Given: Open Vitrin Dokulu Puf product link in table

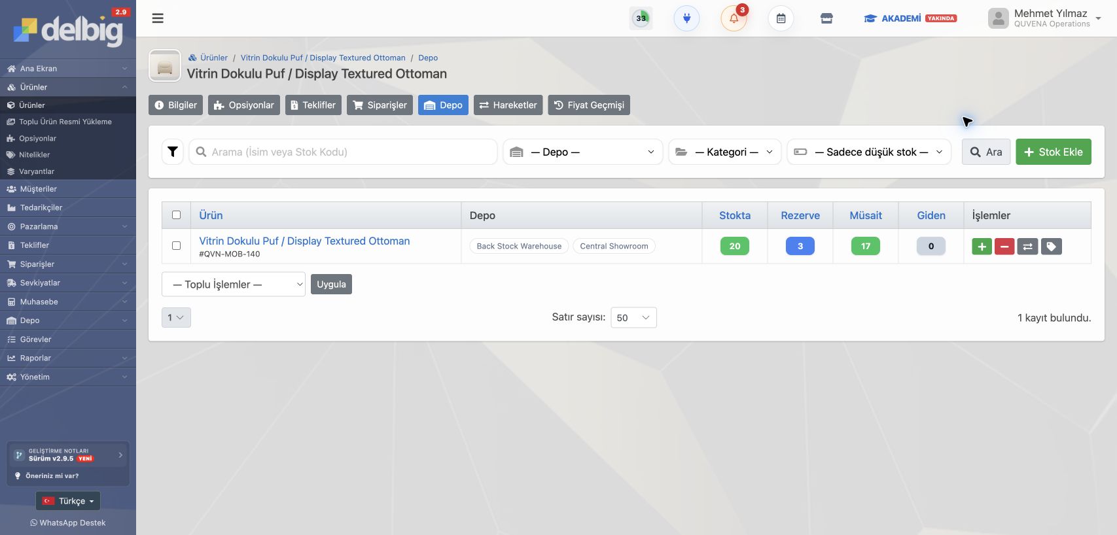Looking at the screenshot, I should 304,241.
